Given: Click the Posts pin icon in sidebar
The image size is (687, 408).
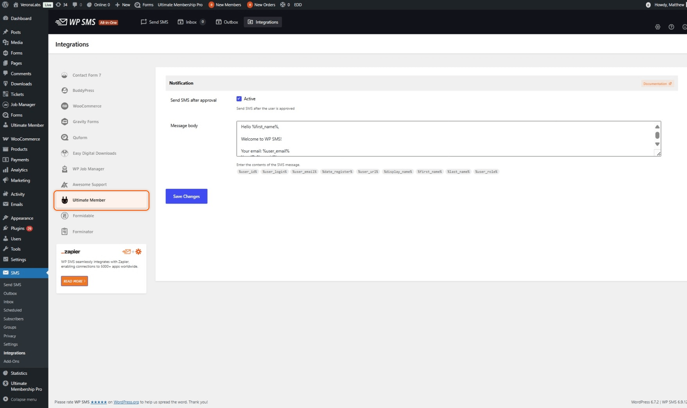Looking at the screenshot, I should 5,32.
